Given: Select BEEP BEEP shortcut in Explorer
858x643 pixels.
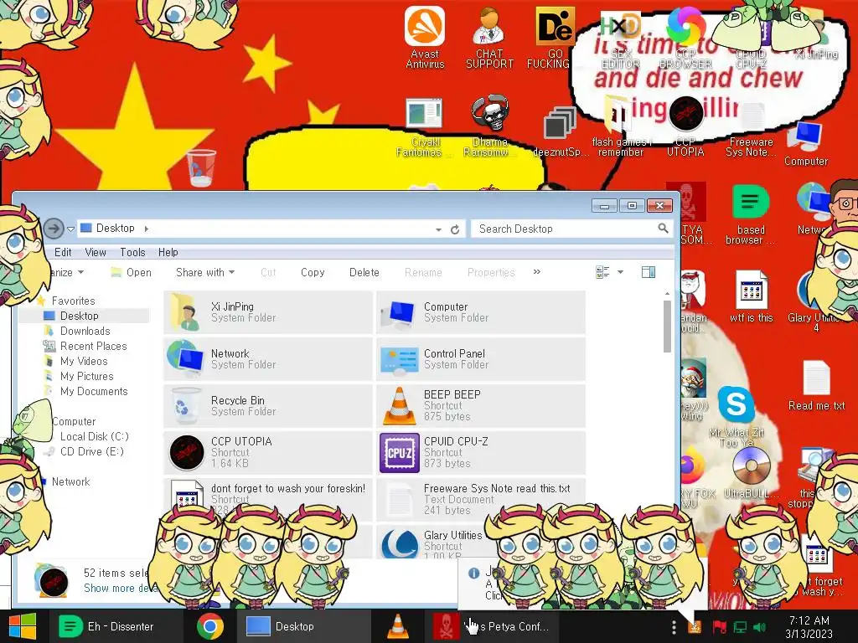Looking at the screenshot, I should click(x=481, y=406).
